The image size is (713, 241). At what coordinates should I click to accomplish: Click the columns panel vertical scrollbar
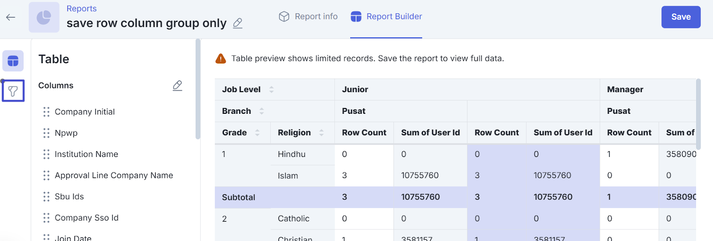(198, 89)
